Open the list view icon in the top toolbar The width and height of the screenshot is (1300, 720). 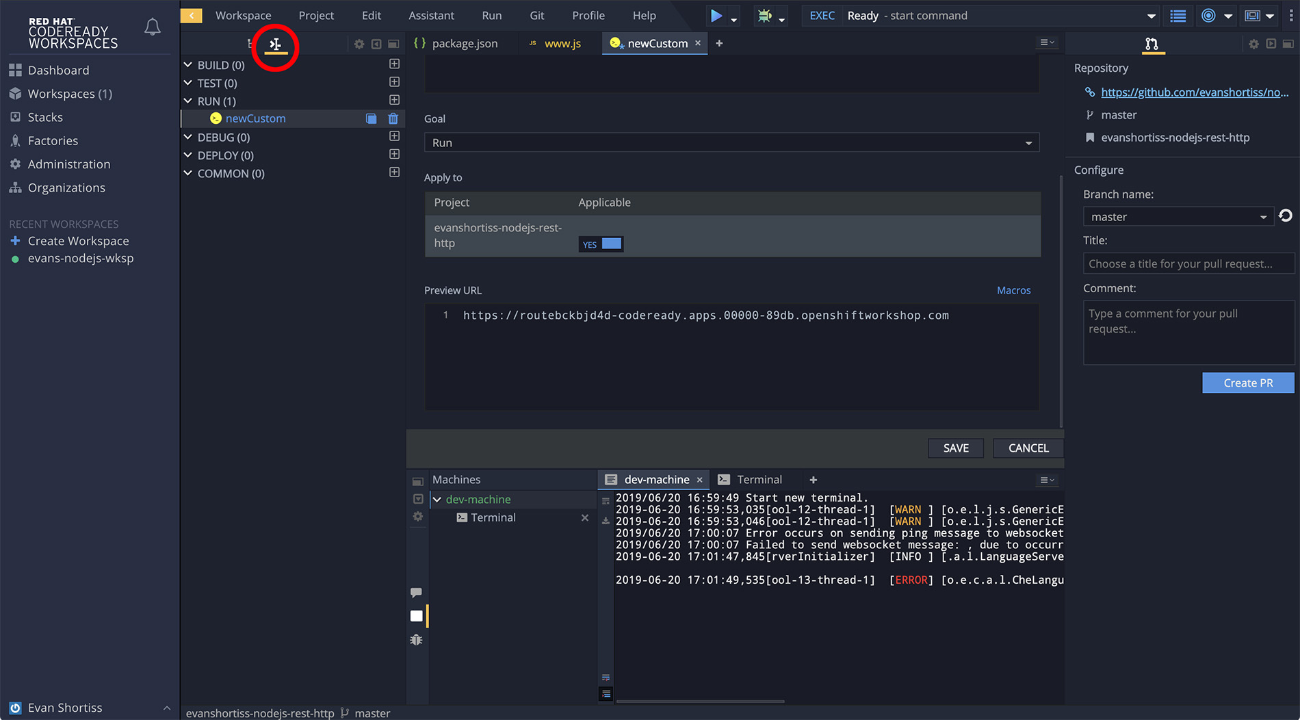1178,16
